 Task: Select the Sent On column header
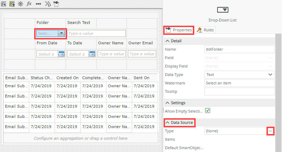(x=142, y=78)
